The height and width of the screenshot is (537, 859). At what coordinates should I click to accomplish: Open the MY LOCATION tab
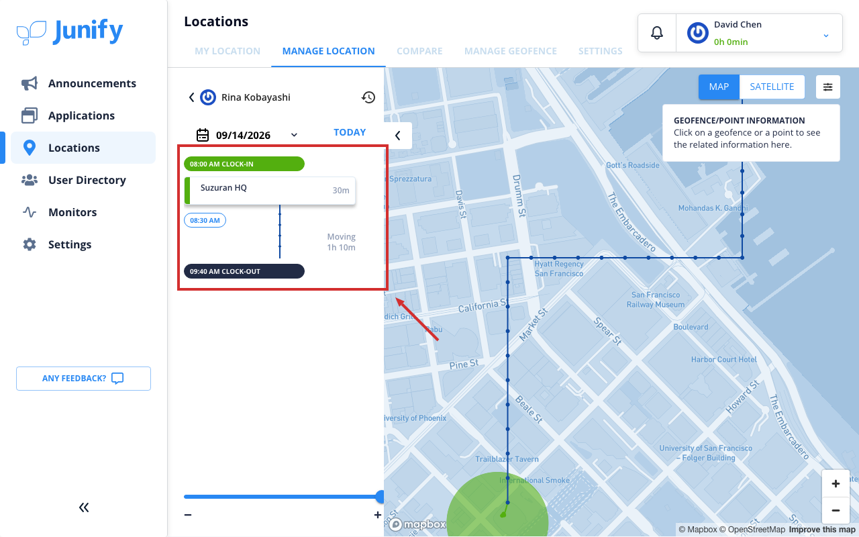click(228, 51)
